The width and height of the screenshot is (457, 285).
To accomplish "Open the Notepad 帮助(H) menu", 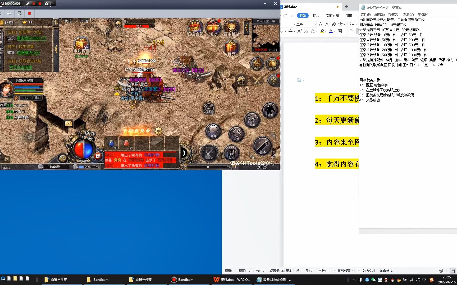I will (423, 14).
